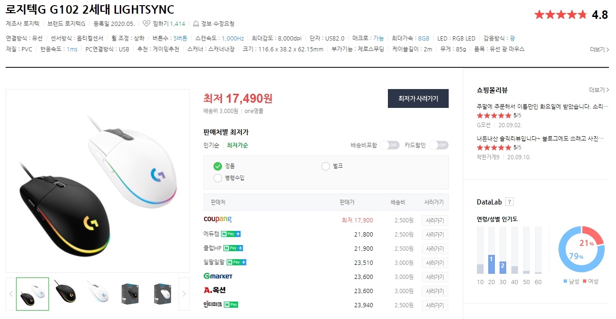616x319 pixels.
Task: Click the 클럽HP seller name
Action: pos(213,248)
